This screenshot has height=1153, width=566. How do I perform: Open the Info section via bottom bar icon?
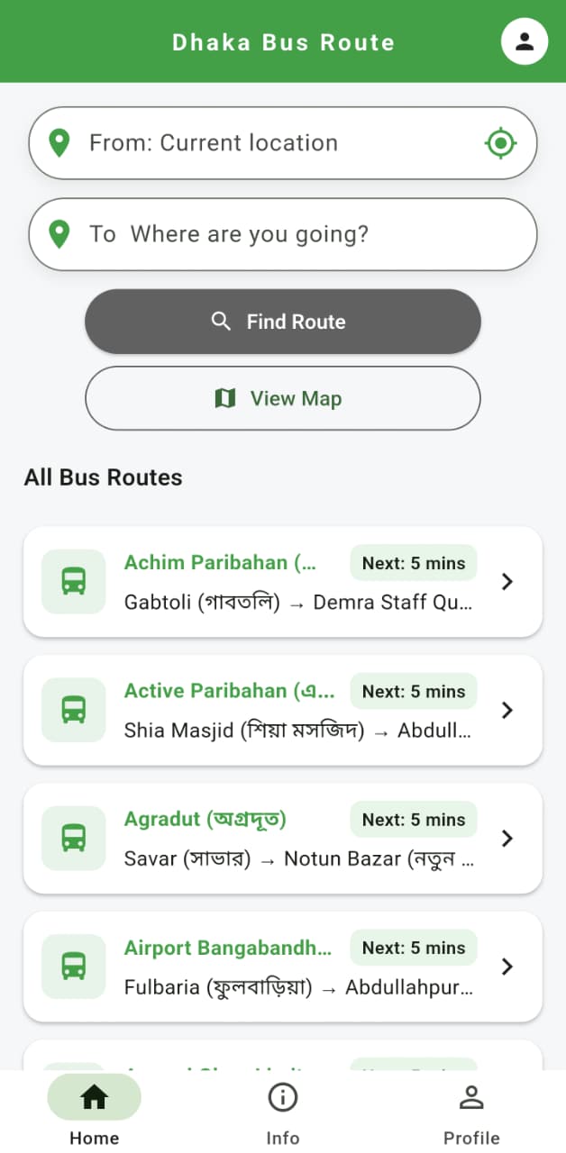point(283,1097)
